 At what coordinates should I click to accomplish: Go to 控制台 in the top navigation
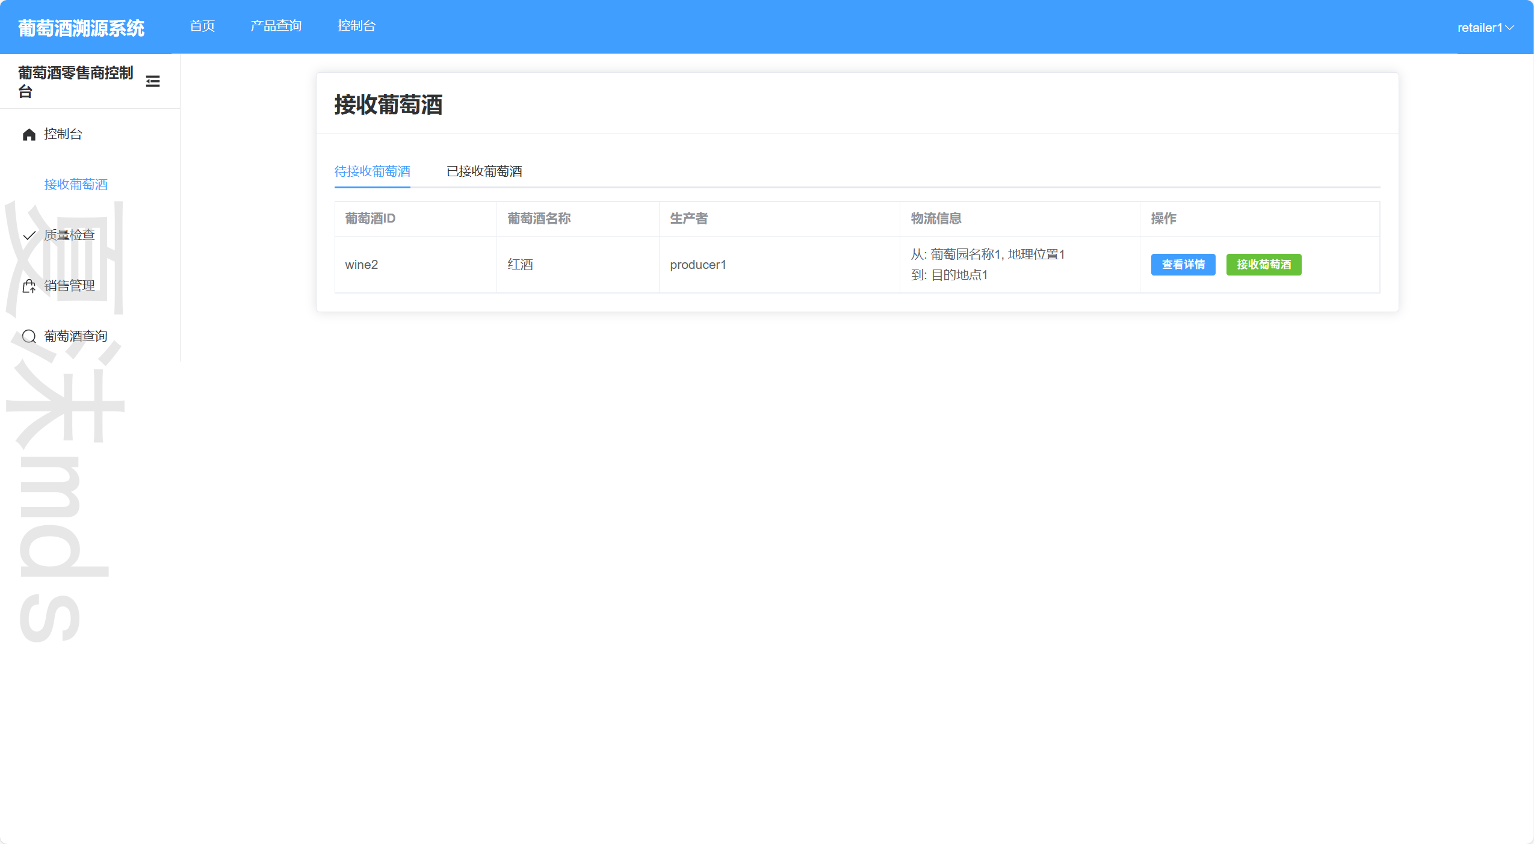click(356, 26)
